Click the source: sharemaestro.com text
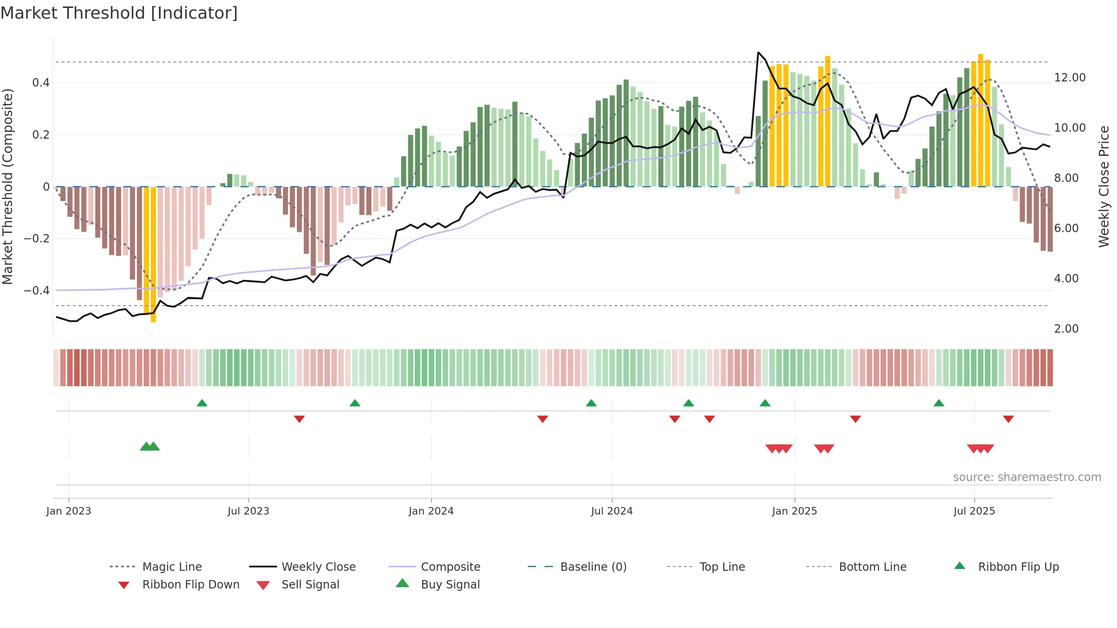The image size is (1117, 628). [1027, 477]
